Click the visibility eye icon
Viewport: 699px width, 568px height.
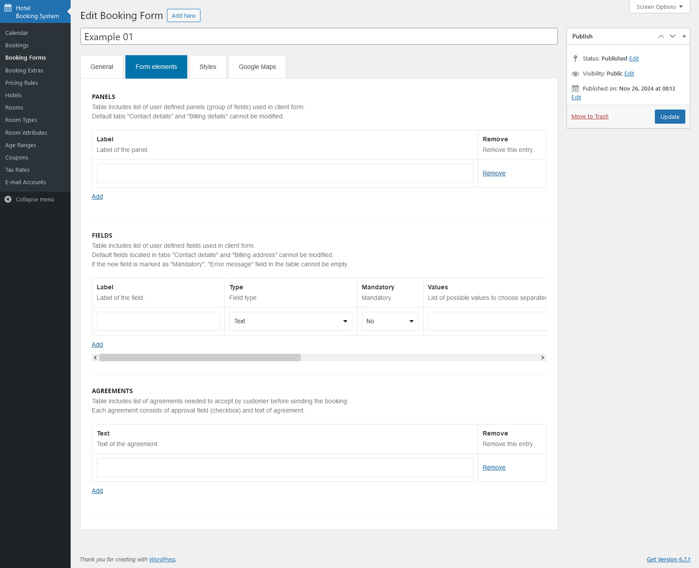tap(575, 74)
